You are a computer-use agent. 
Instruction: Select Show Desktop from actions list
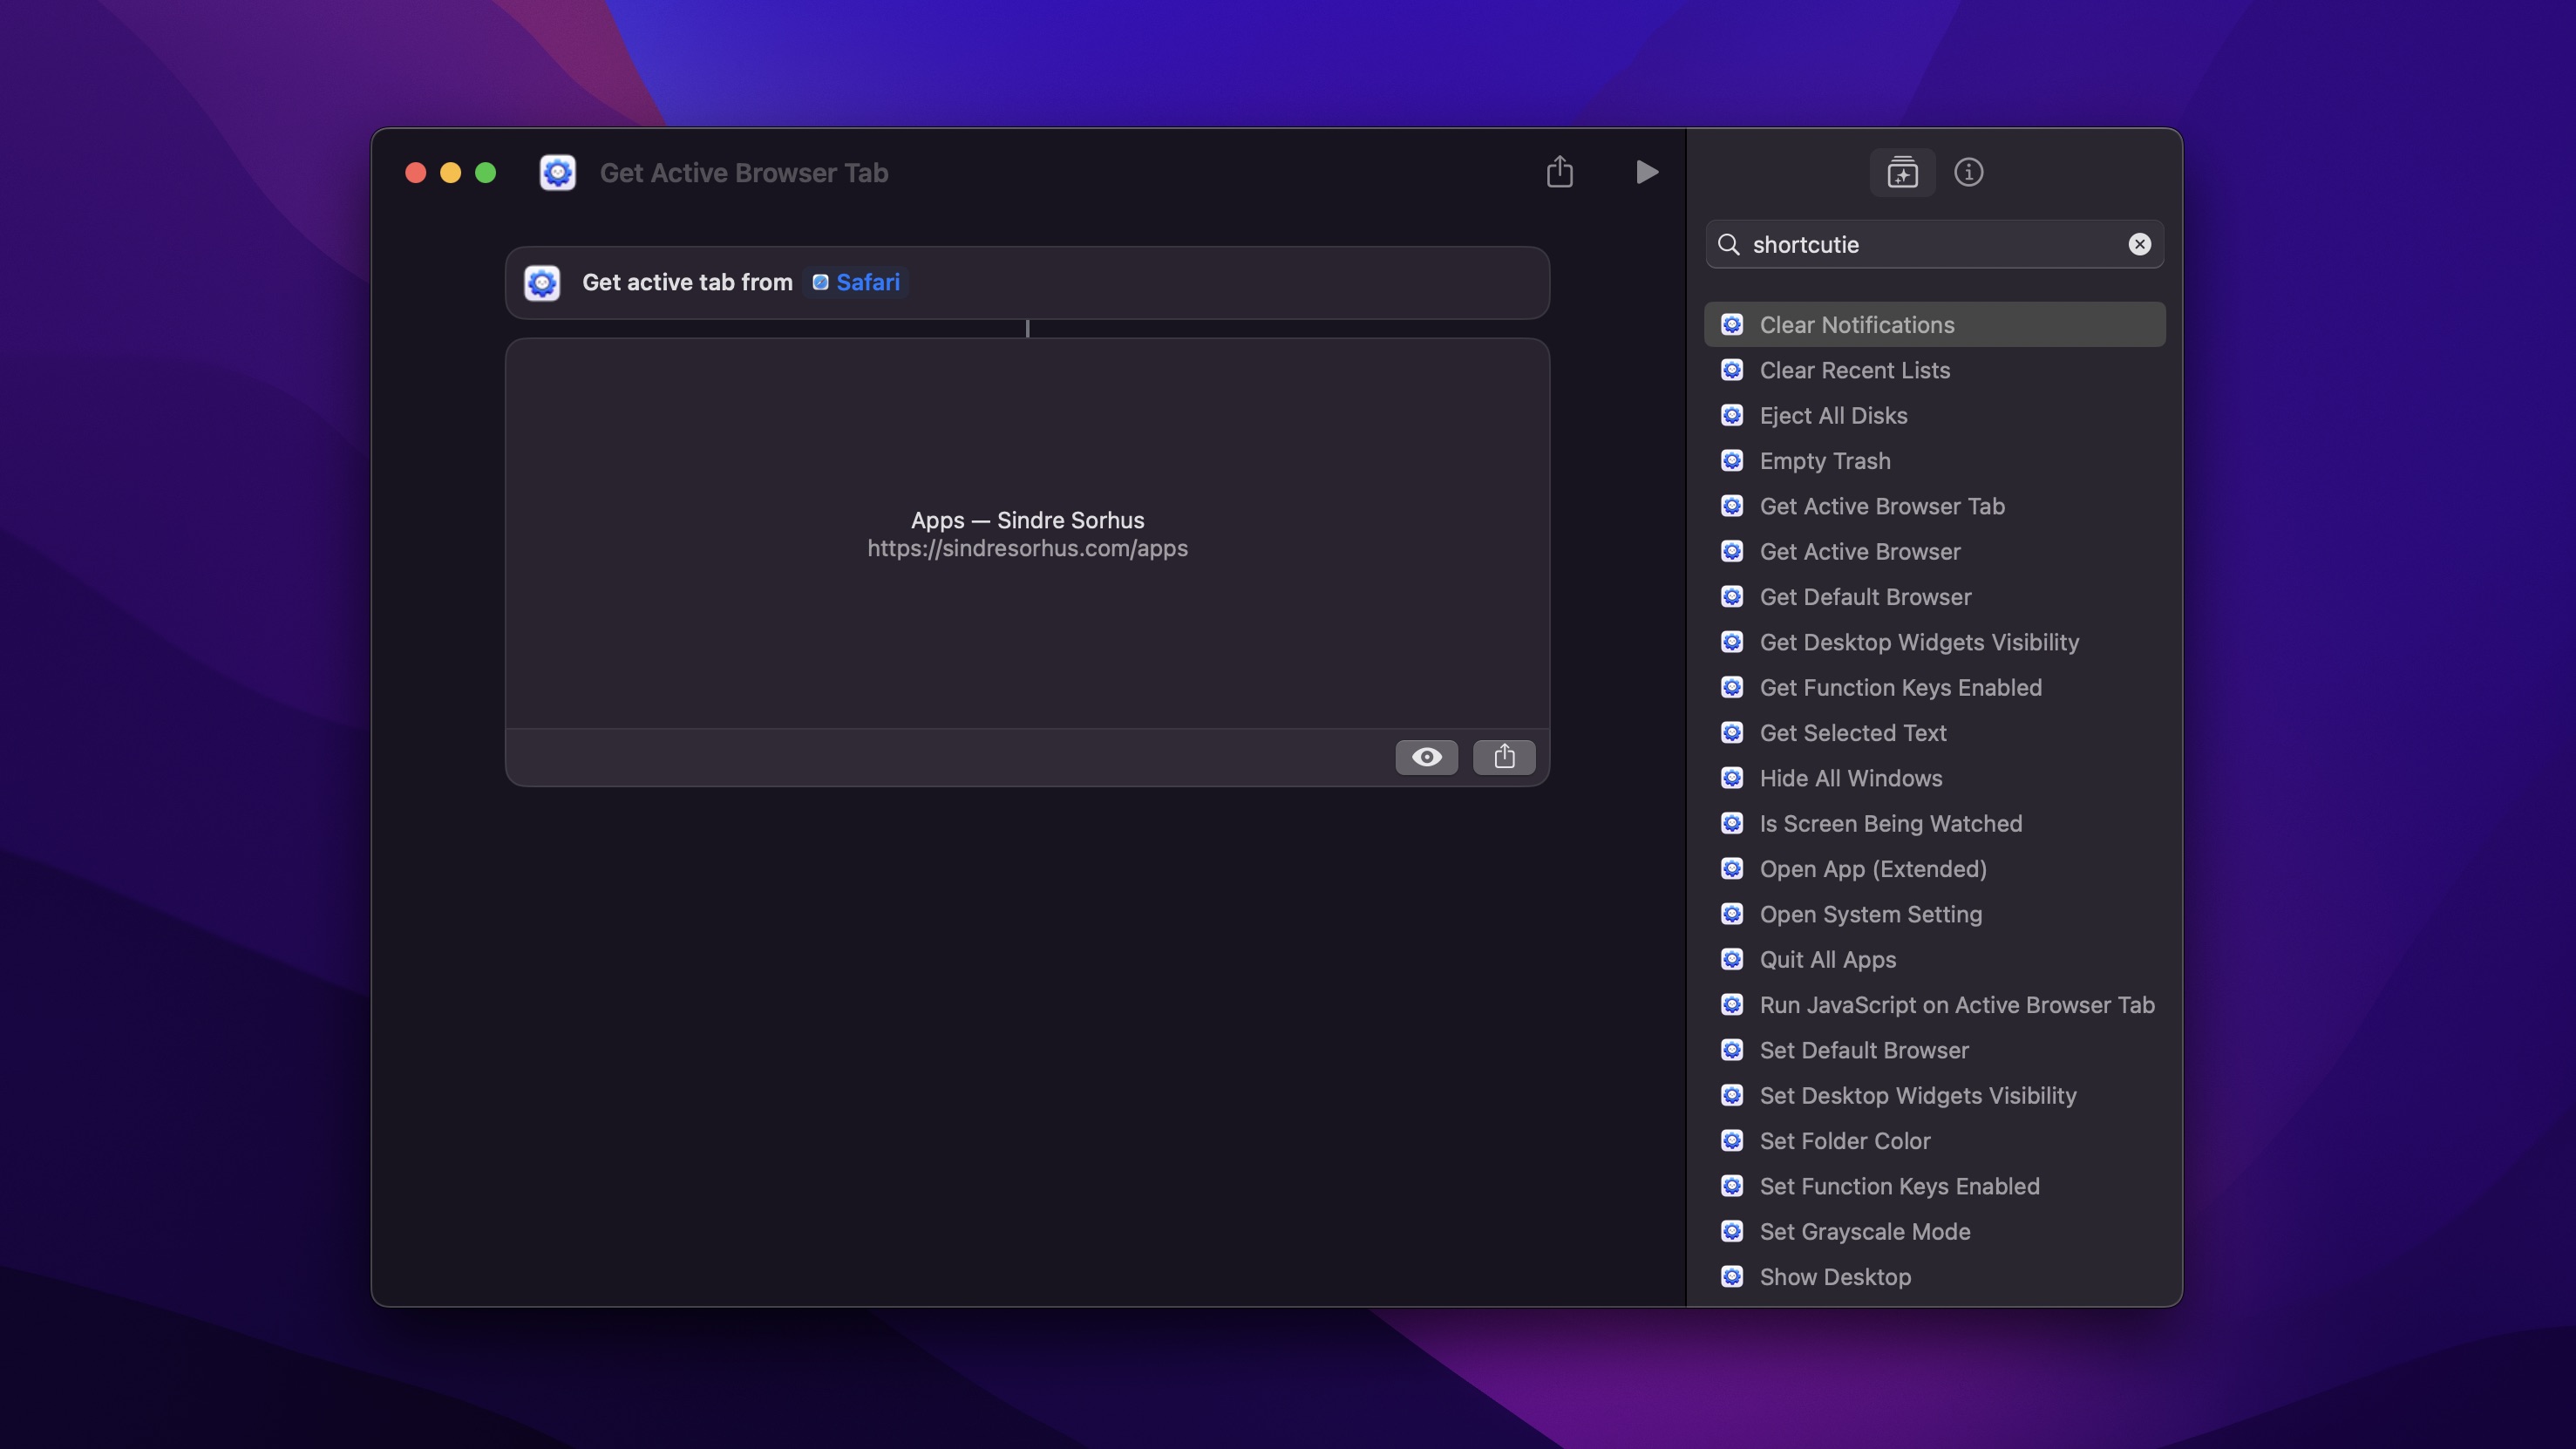point(1835,1276)
